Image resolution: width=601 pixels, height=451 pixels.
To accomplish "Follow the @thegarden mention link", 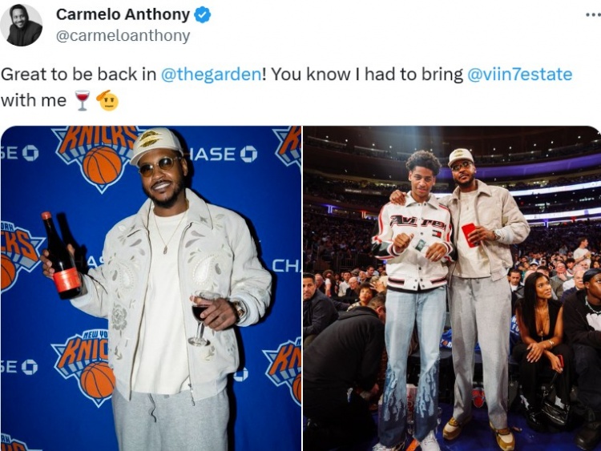I will pyautogui.click(x=211, y=74).
